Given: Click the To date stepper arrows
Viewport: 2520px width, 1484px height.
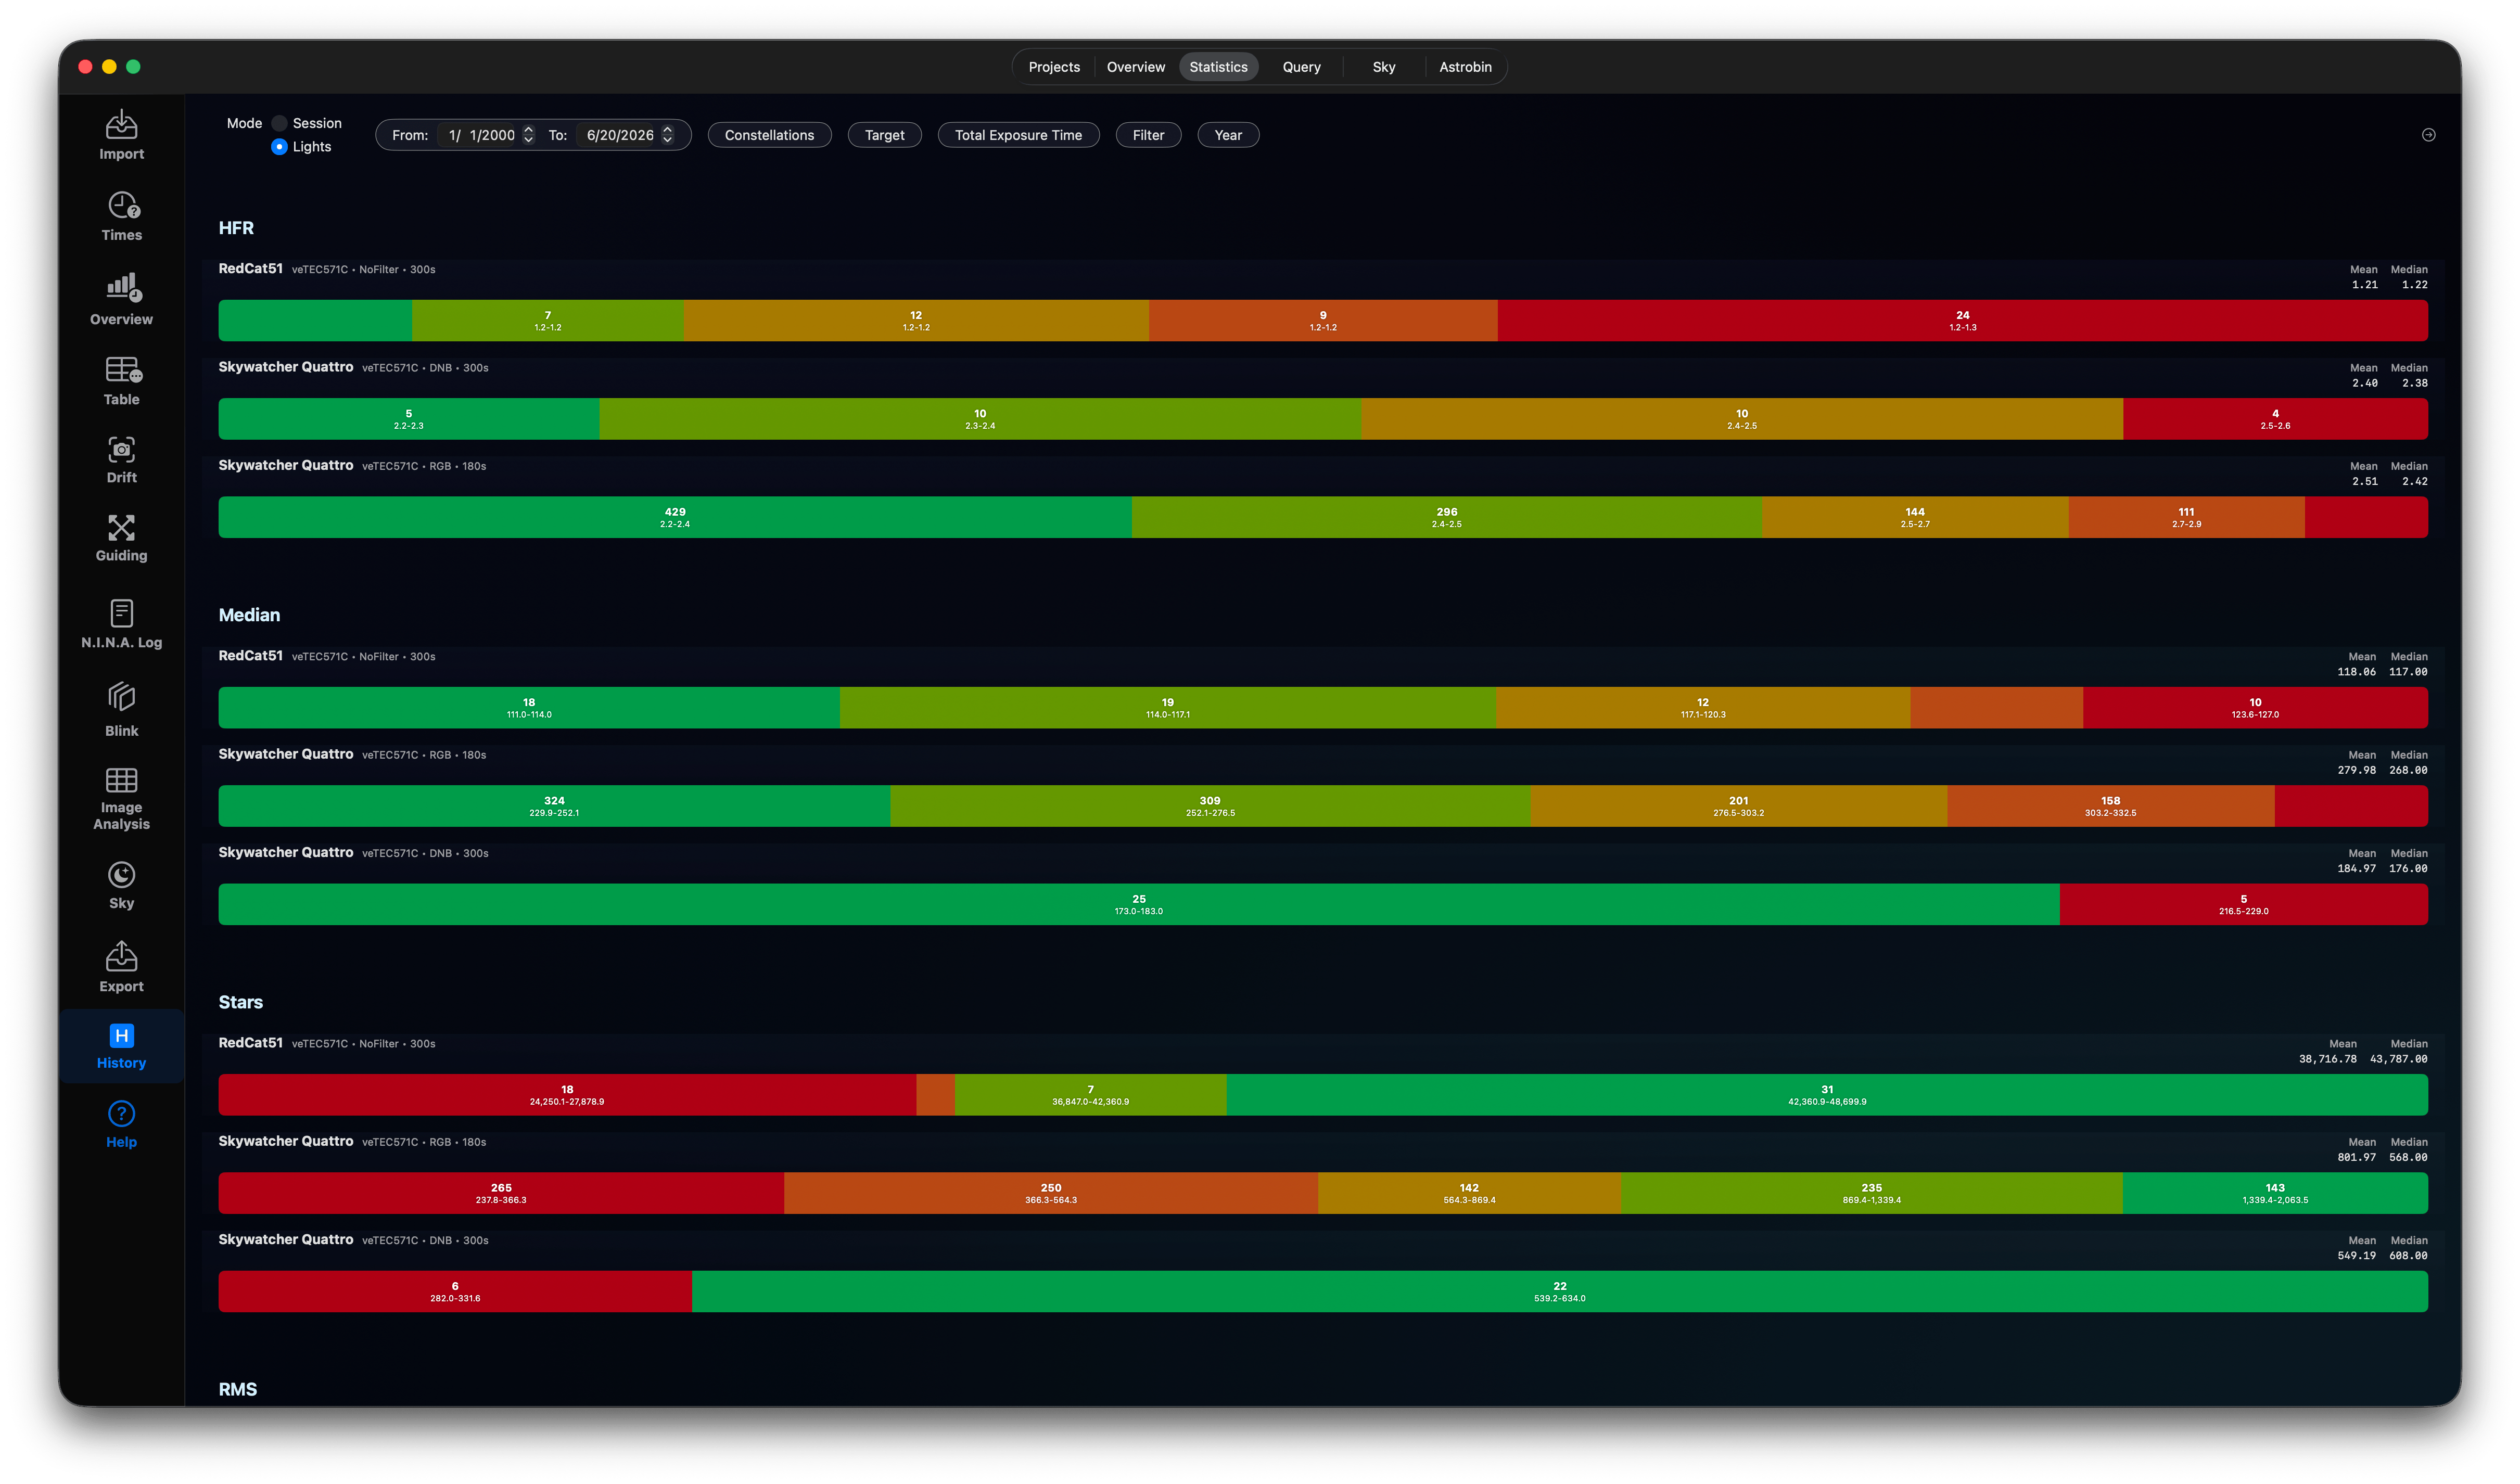Looking at the screenshot, I should (x=667, y=135).
